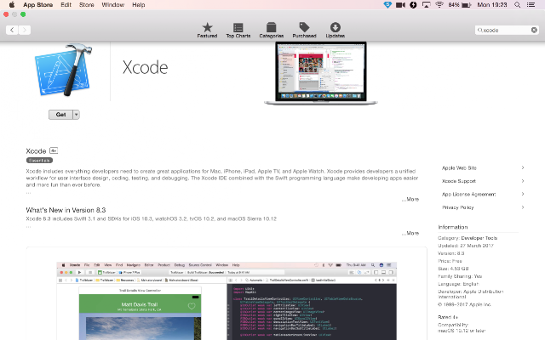Click the battery 84% indicator

(x=460, y=5)
